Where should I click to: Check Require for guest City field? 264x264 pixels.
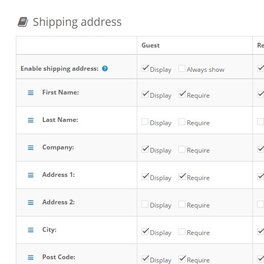click(182, 231)
